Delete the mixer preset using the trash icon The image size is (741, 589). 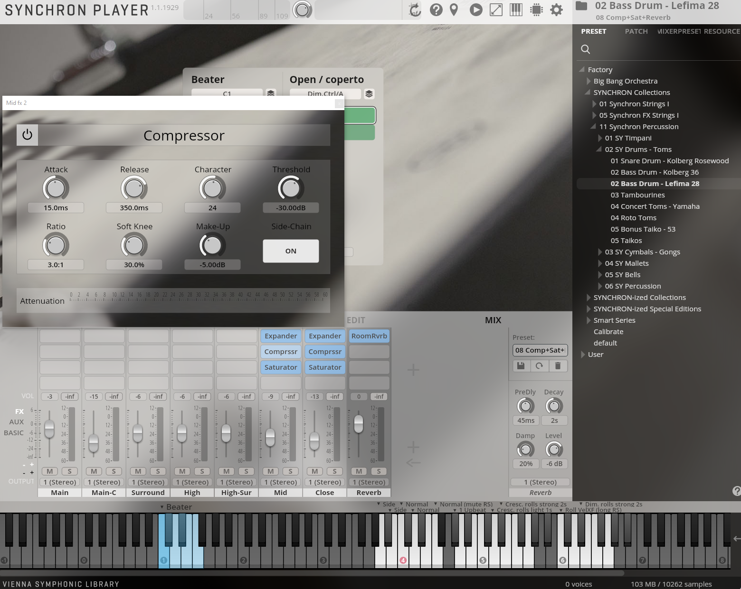click(x=558, y=366)
